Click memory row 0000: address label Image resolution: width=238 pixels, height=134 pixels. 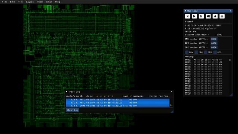tap(188, 60)
